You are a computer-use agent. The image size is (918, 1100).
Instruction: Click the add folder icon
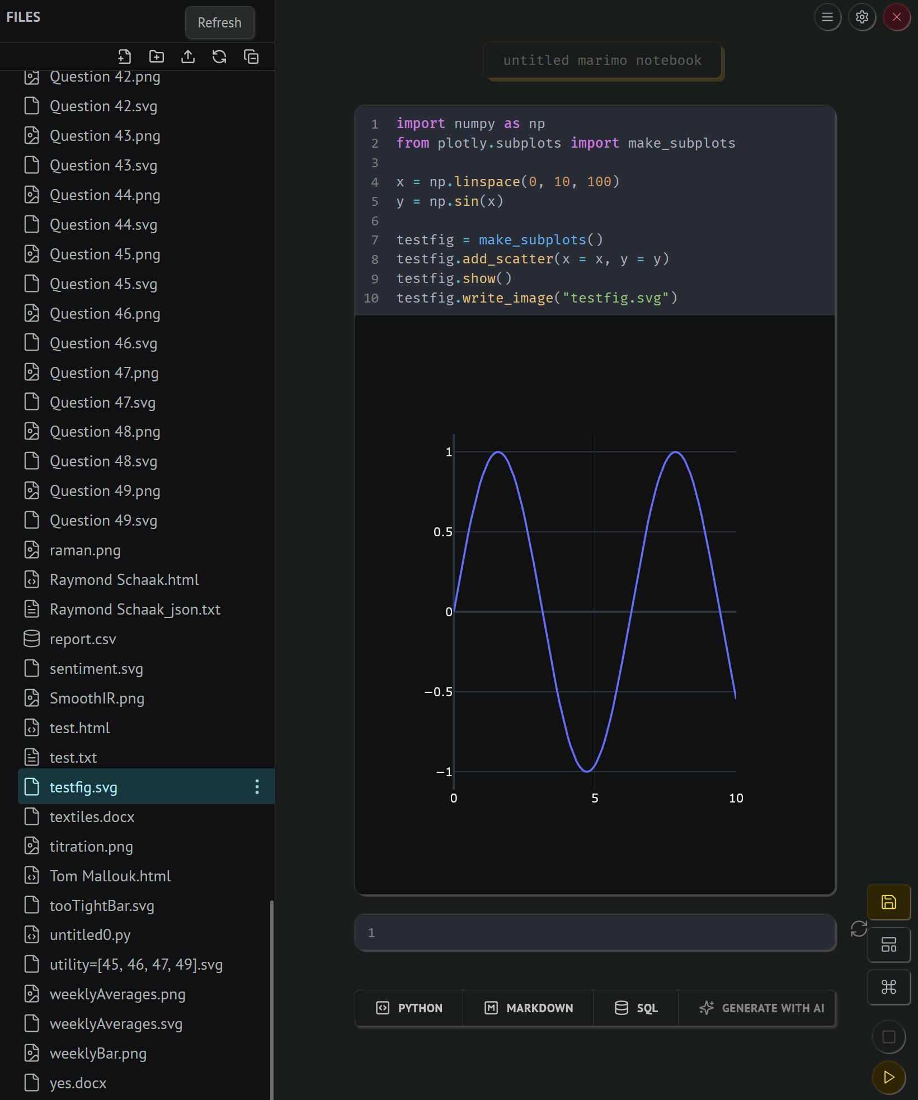pyautogui.click(x=157, y=56)
